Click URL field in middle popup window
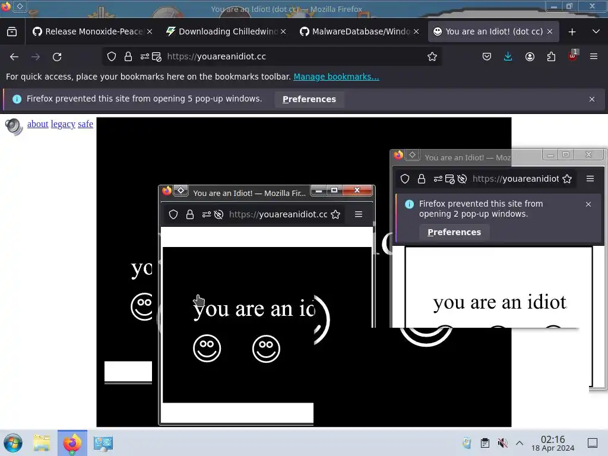608x456 pixels. pos(278,214)
